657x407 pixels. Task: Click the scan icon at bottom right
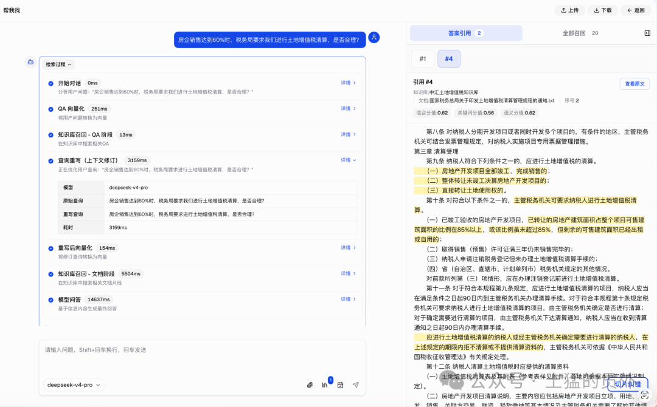(x=645, y=394)
